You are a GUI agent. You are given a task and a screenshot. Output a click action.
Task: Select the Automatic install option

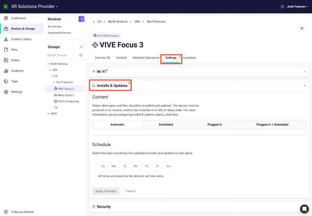coord(117,125)
